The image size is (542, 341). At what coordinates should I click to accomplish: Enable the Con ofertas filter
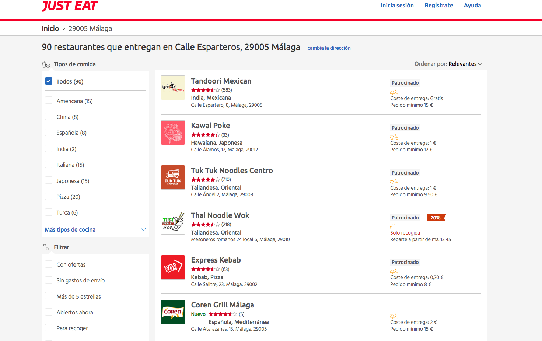click(49, 264)
